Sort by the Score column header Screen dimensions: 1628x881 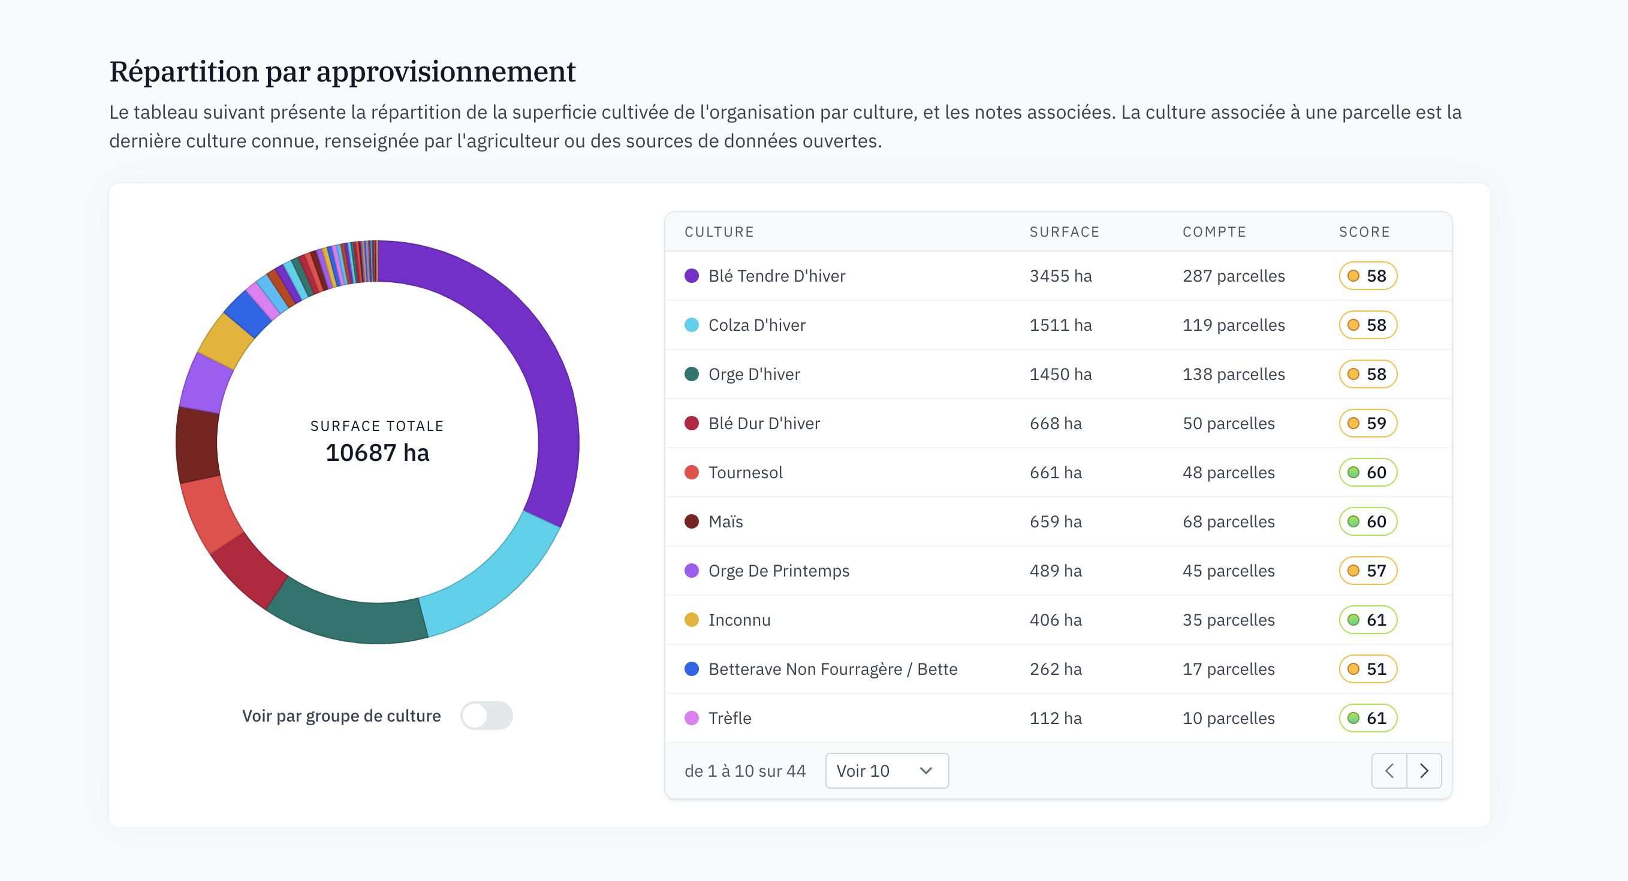[x=1364, y=232]
